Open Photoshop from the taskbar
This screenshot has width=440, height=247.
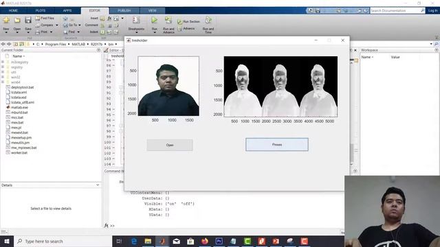219,241
